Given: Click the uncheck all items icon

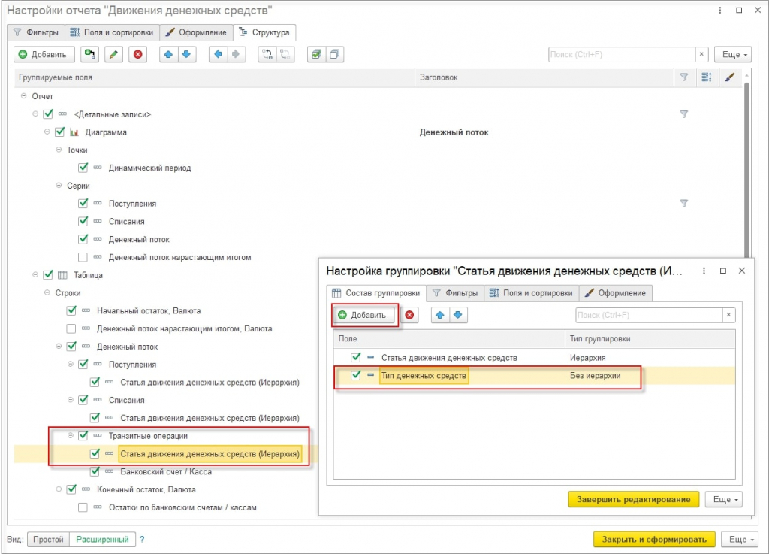Looking at the screenshot, I should point(334,54).
